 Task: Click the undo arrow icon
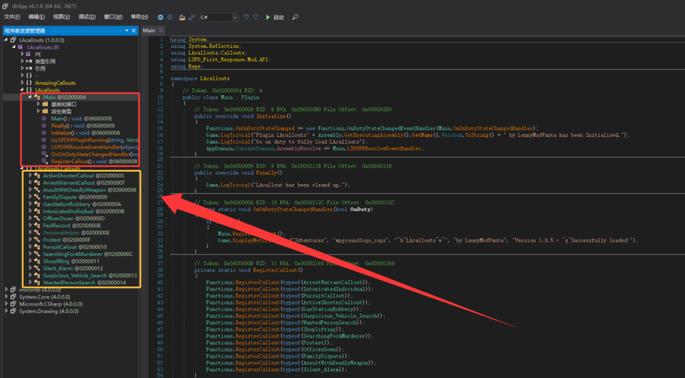pyautogui.click(x=246, y=17)
